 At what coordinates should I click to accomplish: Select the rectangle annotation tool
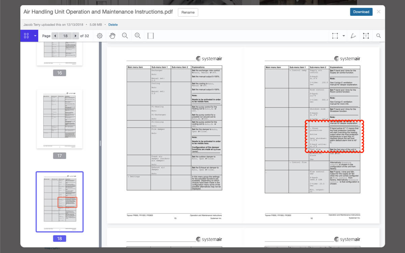(x=335, y=36)
